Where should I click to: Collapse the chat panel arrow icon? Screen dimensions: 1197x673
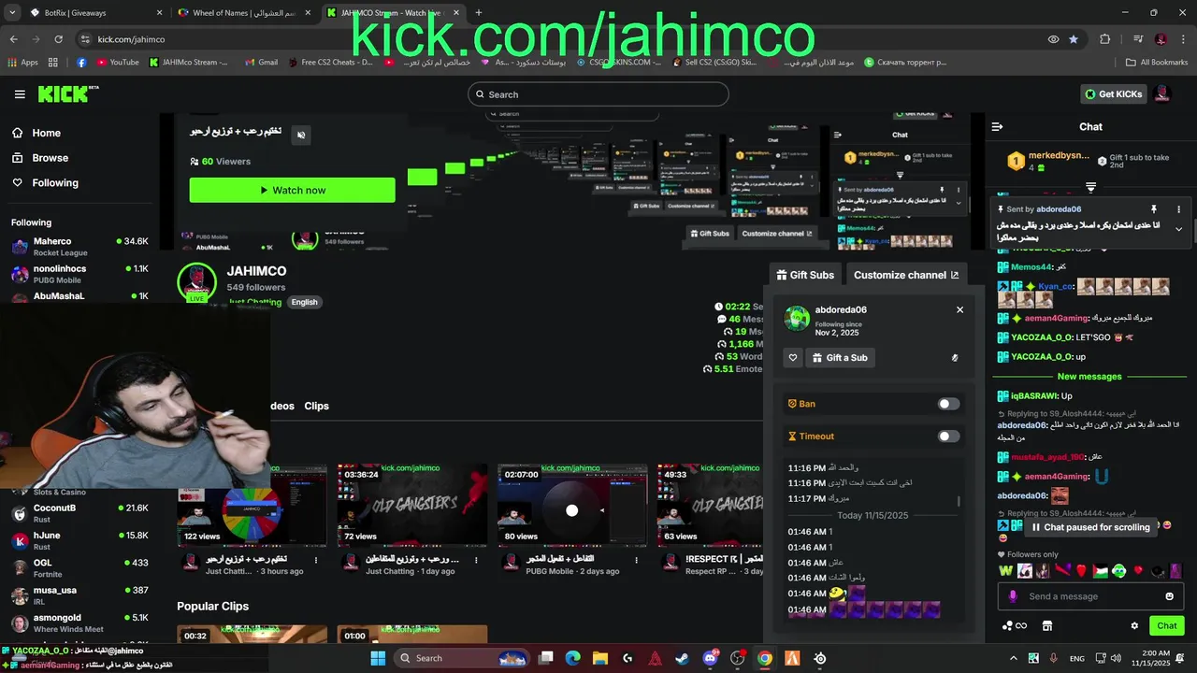997,126
